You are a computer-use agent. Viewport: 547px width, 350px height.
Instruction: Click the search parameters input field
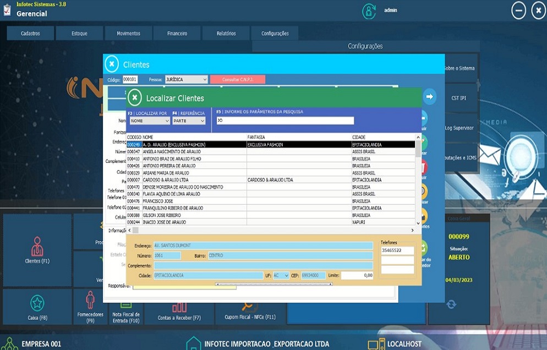coord(285,121)
